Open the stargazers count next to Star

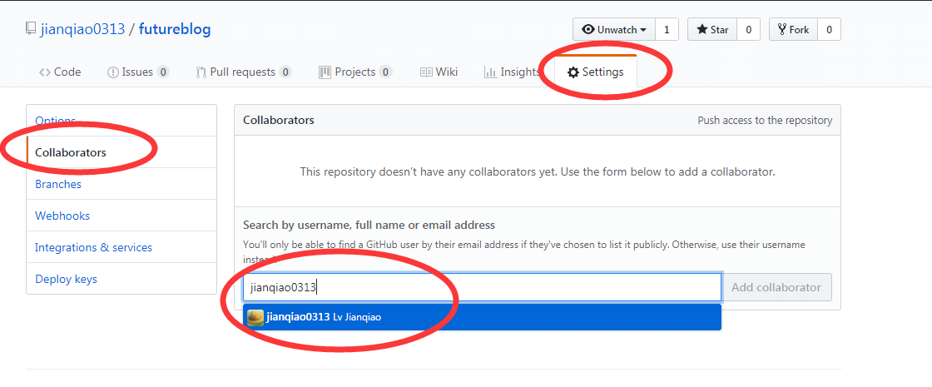748,29
